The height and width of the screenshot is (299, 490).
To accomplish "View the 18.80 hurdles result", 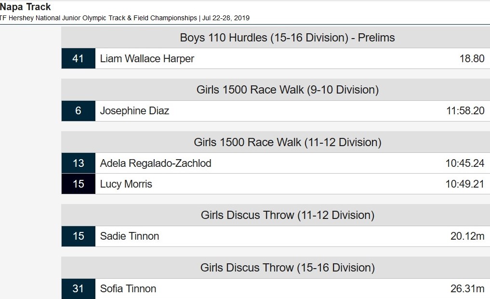I will click(x=472, y=58).
